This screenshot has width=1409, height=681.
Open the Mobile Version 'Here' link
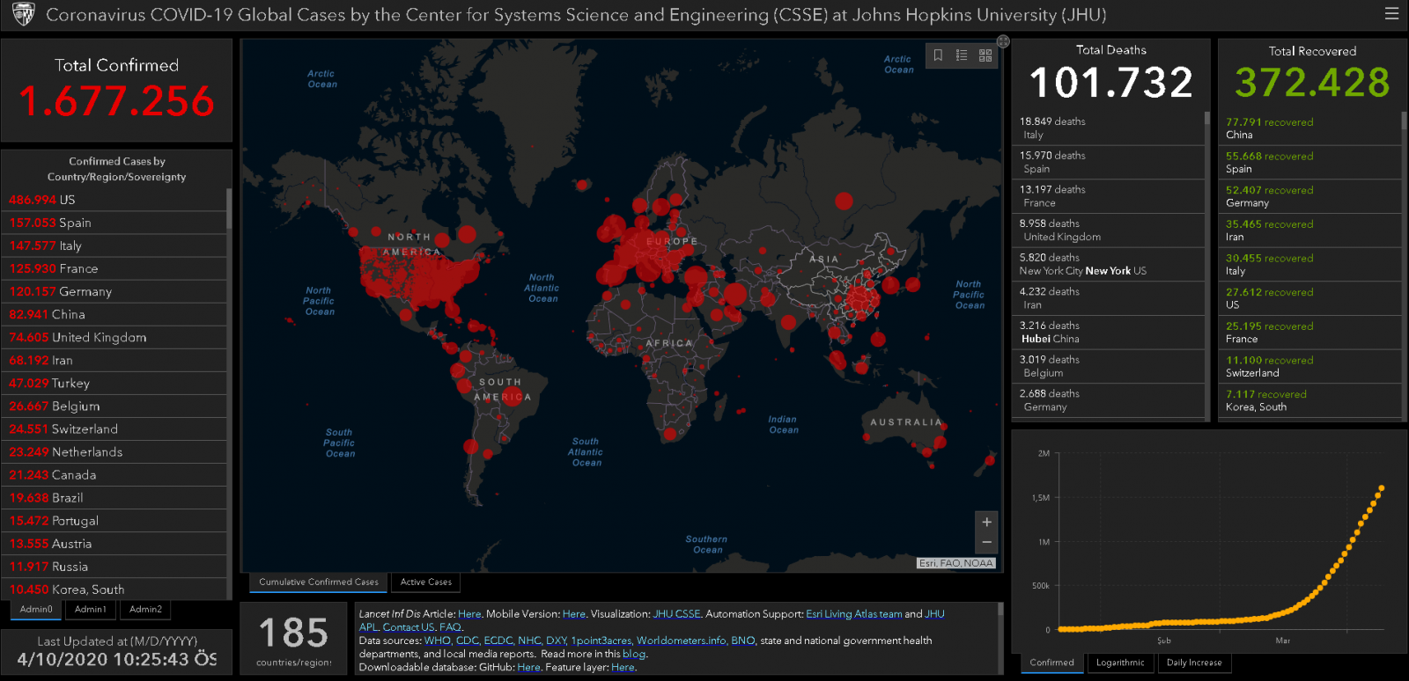(x=573, y=614)
